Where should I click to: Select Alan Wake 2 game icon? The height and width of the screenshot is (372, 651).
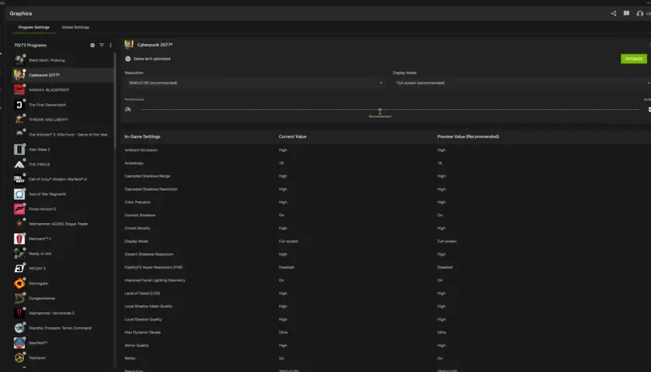19,150
